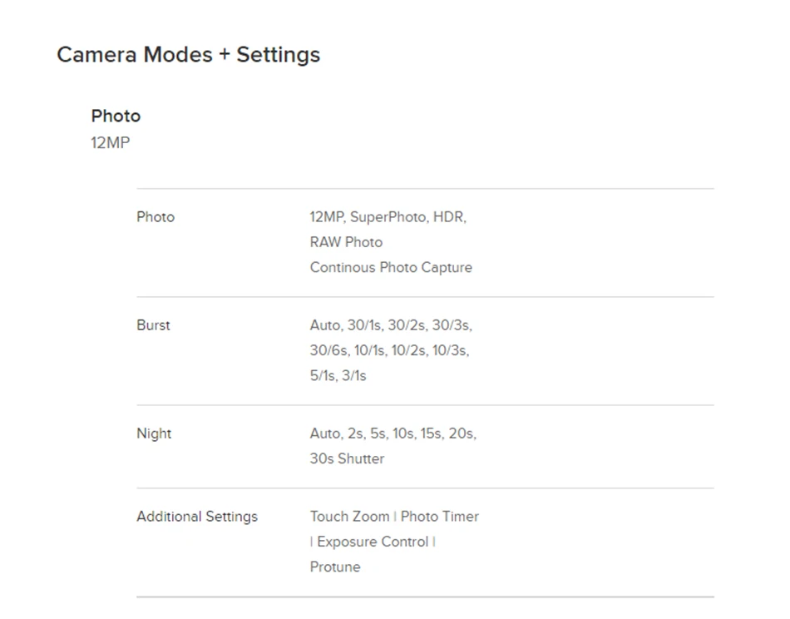
Task: Select the "5/1s, 3/1s" burst rates line
Action: point(338,375)
